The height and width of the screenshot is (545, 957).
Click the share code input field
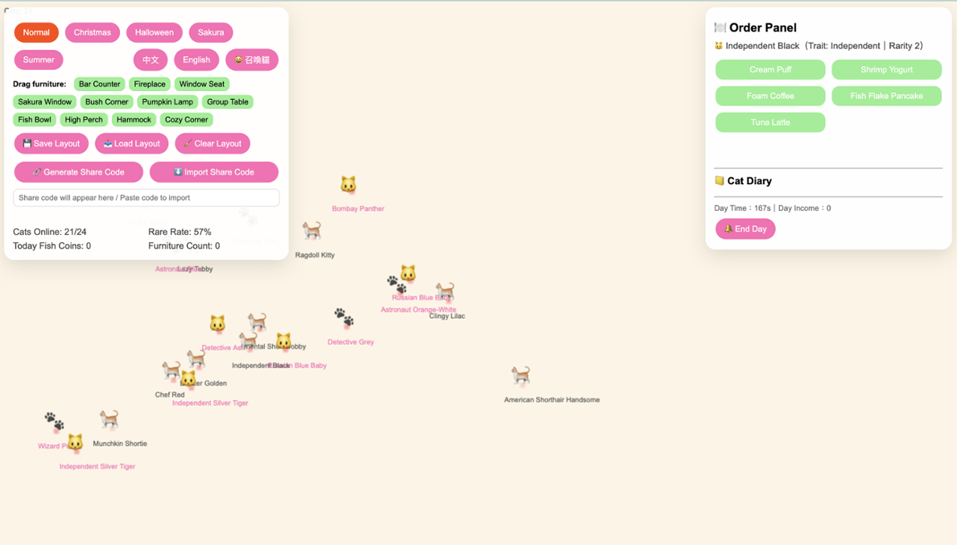click(x=146, y=198)
